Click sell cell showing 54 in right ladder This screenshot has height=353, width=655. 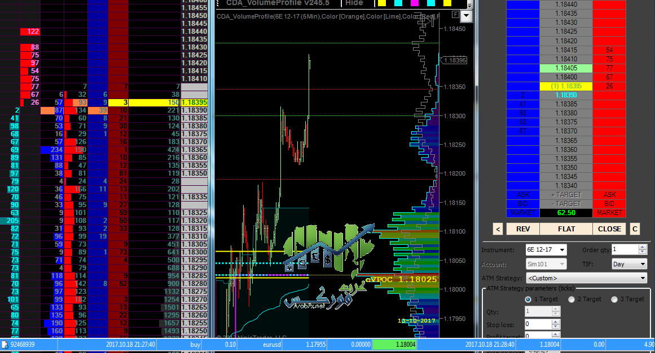pyautogui.click(x=609, y=50)
